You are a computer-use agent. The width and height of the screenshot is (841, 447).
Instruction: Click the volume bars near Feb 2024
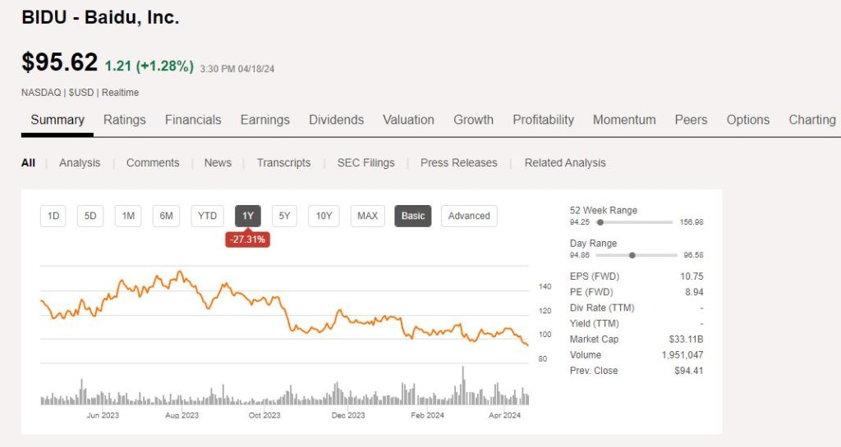pyautogui.click(x=427, y=398)
